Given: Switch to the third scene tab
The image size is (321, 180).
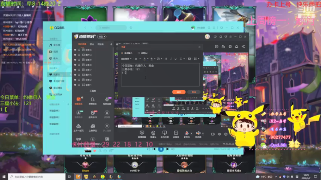Looking at the screenshot, I should tap(101, 44).
